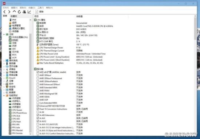200x139 pixels.
Task: Click the Max Turbo Boost Multipliers row
Action: pos(81,63)
